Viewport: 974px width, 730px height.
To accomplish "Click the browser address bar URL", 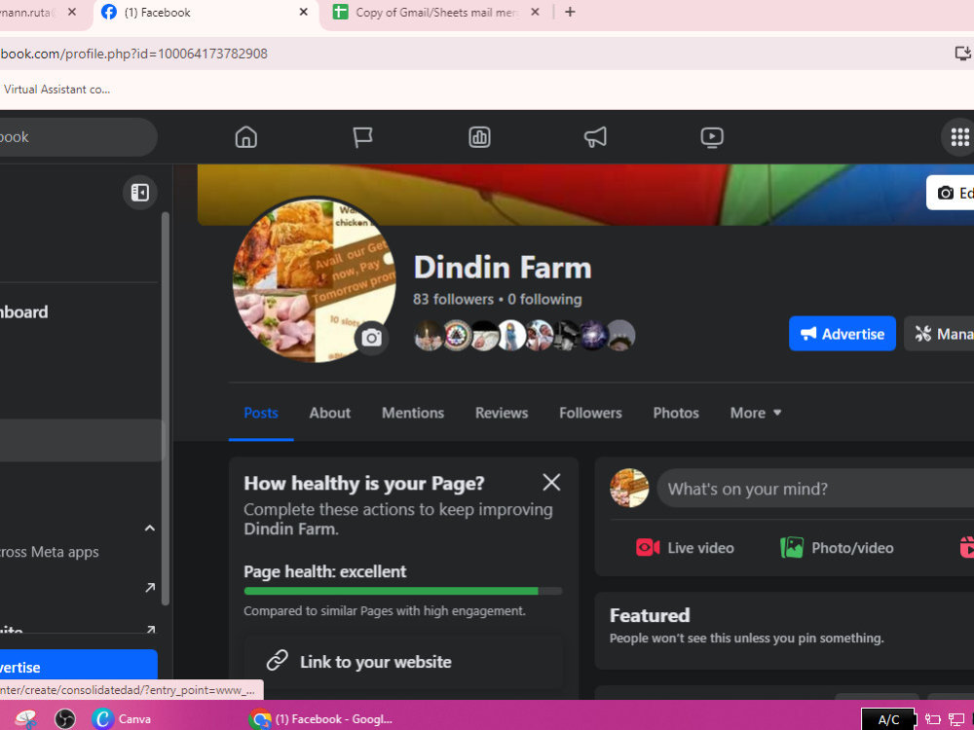I will click(133, 54).
